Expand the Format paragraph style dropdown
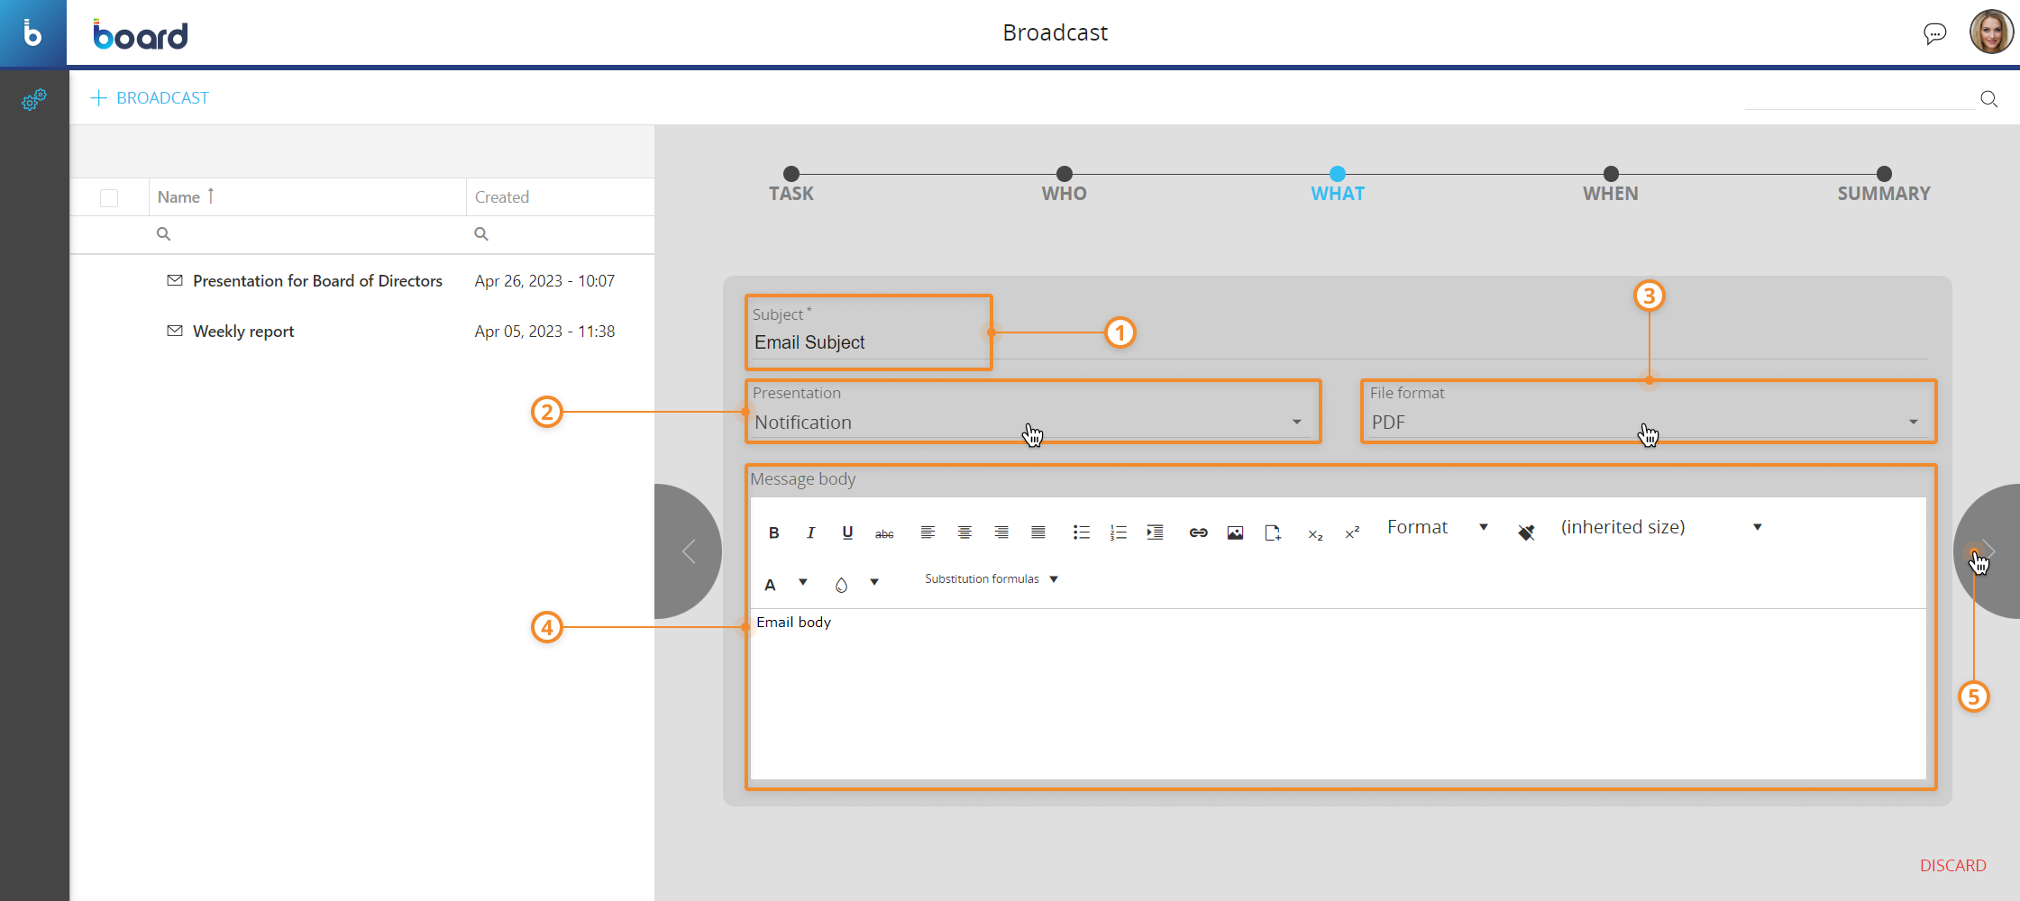The height and width of the screenshot is (901, 2020). pyautogui.click(x=1437, y=527)
